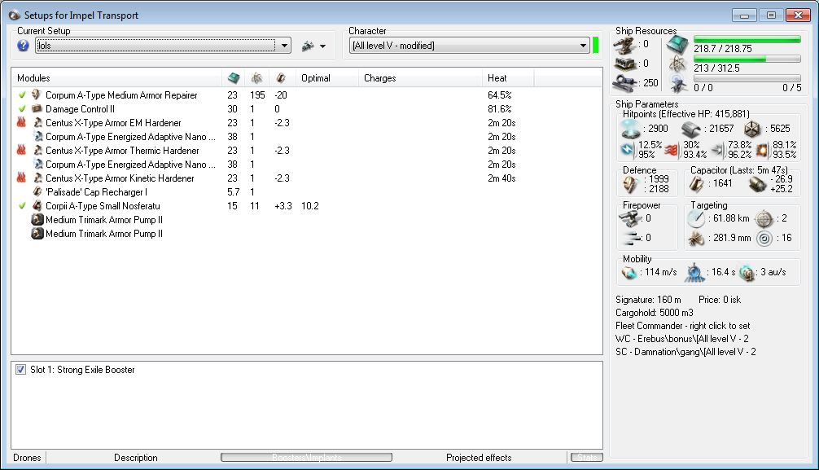Open the Current Setup dropdown arrow
819x470 pixels.
click(283, 46)
